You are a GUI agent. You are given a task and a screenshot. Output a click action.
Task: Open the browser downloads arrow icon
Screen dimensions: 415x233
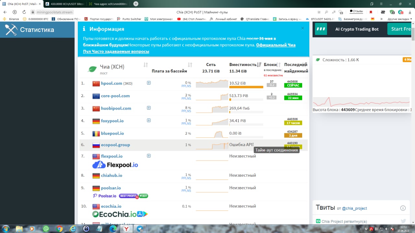[x=410, y=12]
